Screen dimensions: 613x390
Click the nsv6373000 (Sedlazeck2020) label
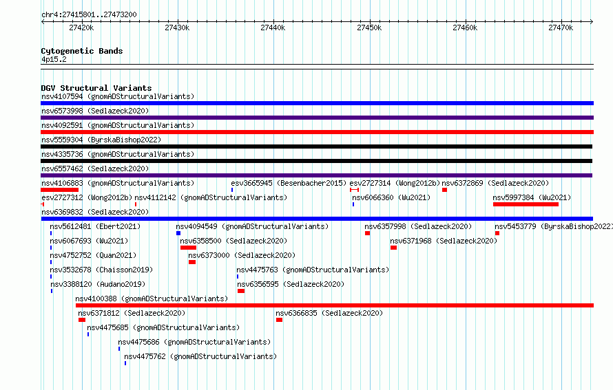pyautogui.click(x=242, y=255)
